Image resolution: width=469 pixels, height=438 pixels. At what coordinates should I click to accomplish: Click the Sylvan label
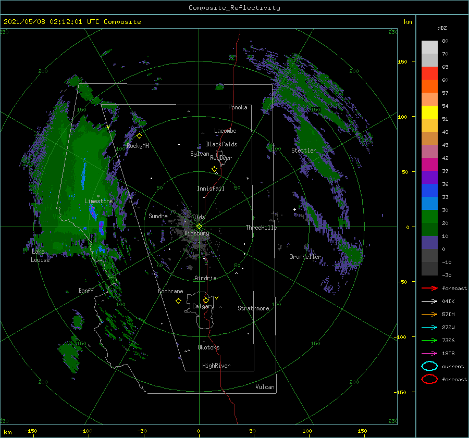coord(200,154)
